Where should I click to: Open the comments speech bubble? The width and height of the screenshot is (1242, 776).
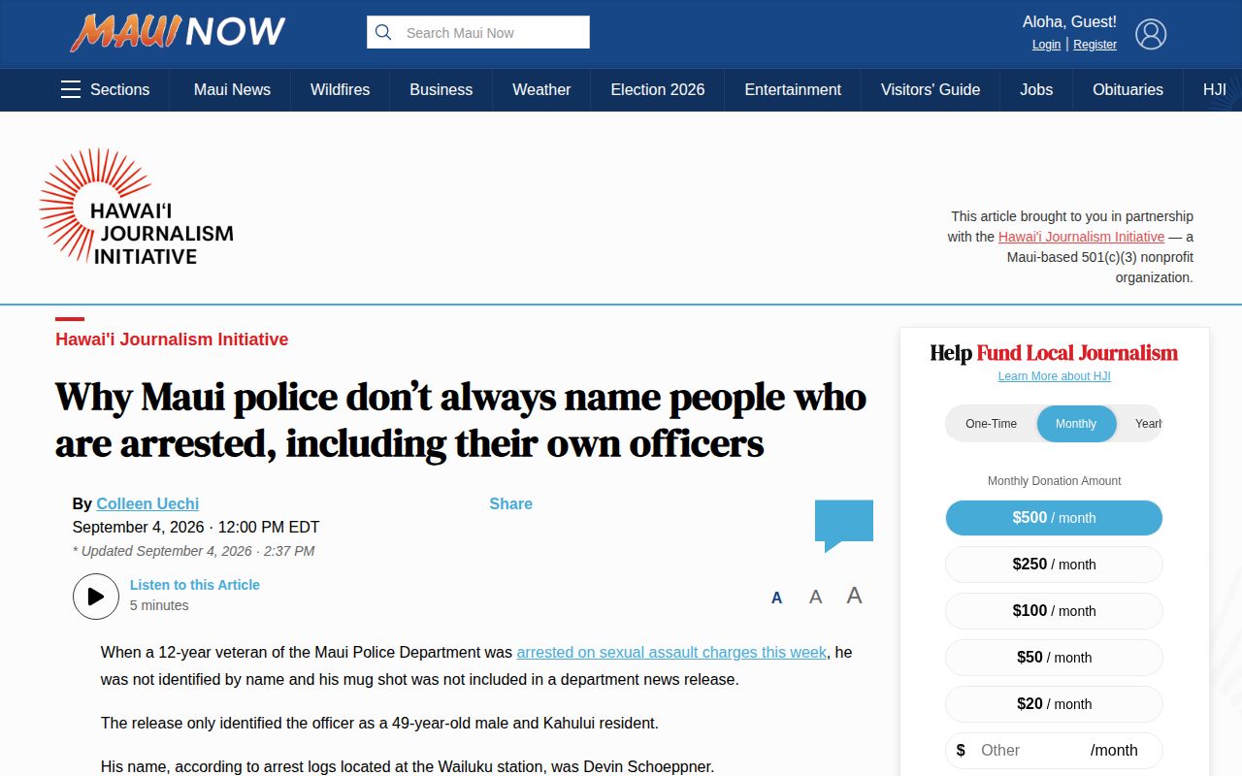click(x=844, y=525)
